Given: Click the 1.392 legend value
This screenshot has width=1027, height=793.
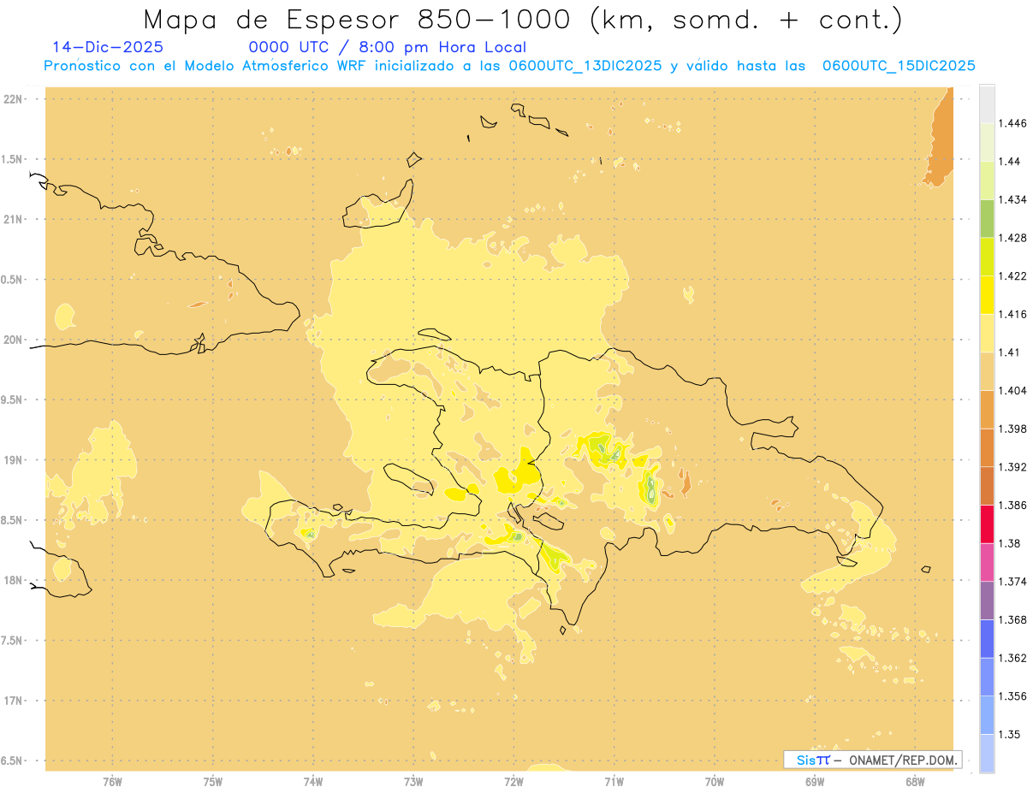Looking at the screenshot, I should tap(1012, 467).
